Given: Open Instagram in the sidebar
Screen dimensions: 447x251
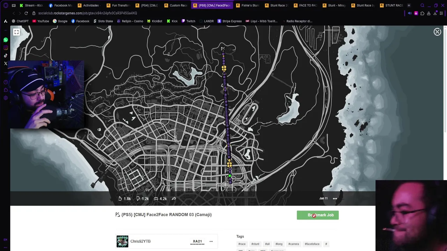Looking at the screenshot, I should (6, 48).
